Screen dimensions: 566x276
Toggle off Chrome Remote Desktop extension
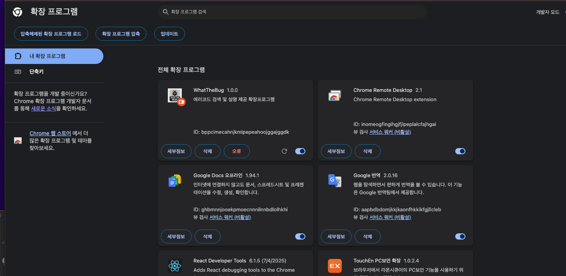click(460, 151)
